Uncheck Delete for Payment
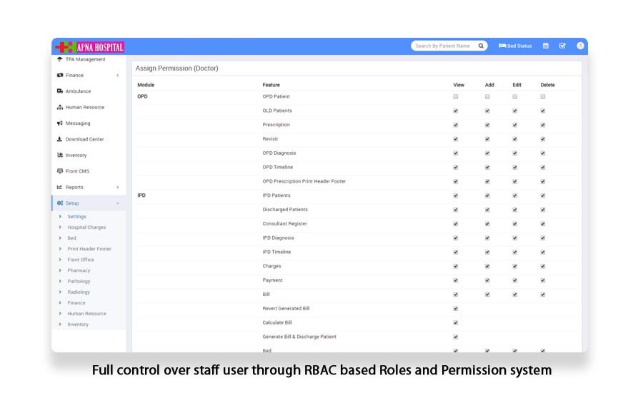 pos(542,280)
